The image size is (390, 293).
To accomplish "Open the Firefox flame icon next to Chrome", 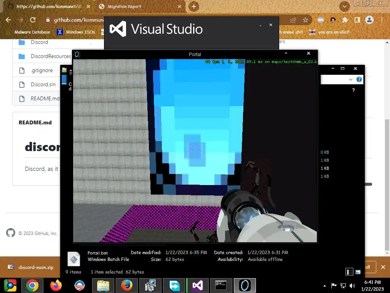I will pos(56,285).
